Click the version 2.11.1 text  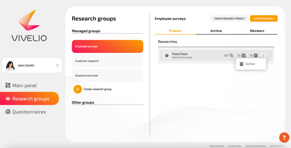point(277,146)
